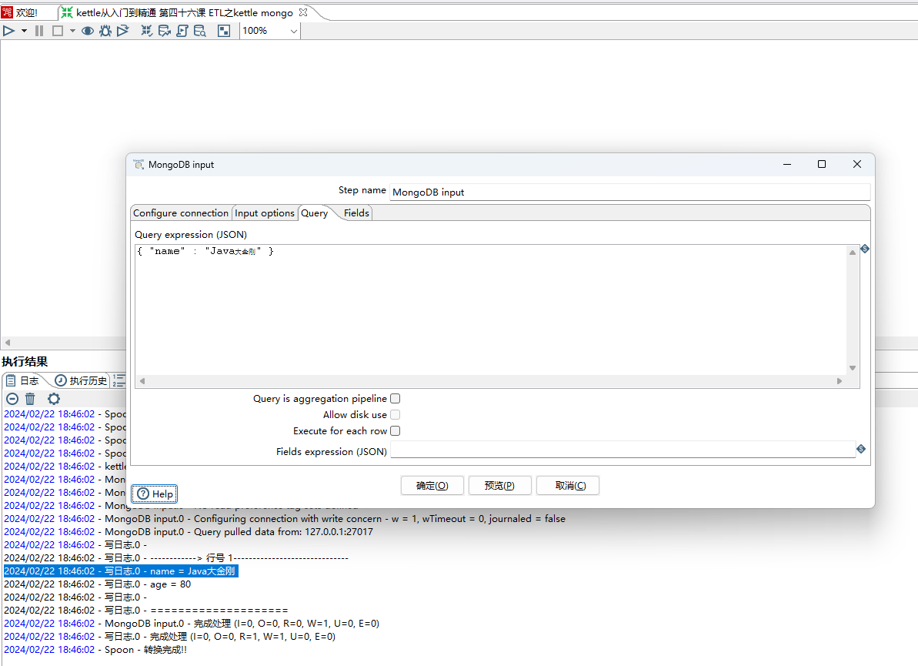Open the run options dropdown arrow
This screenshot has height=666, width=918.
[22, 31]
